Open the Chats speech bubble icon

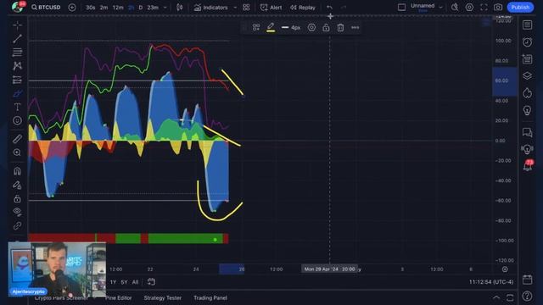point(527,132)
